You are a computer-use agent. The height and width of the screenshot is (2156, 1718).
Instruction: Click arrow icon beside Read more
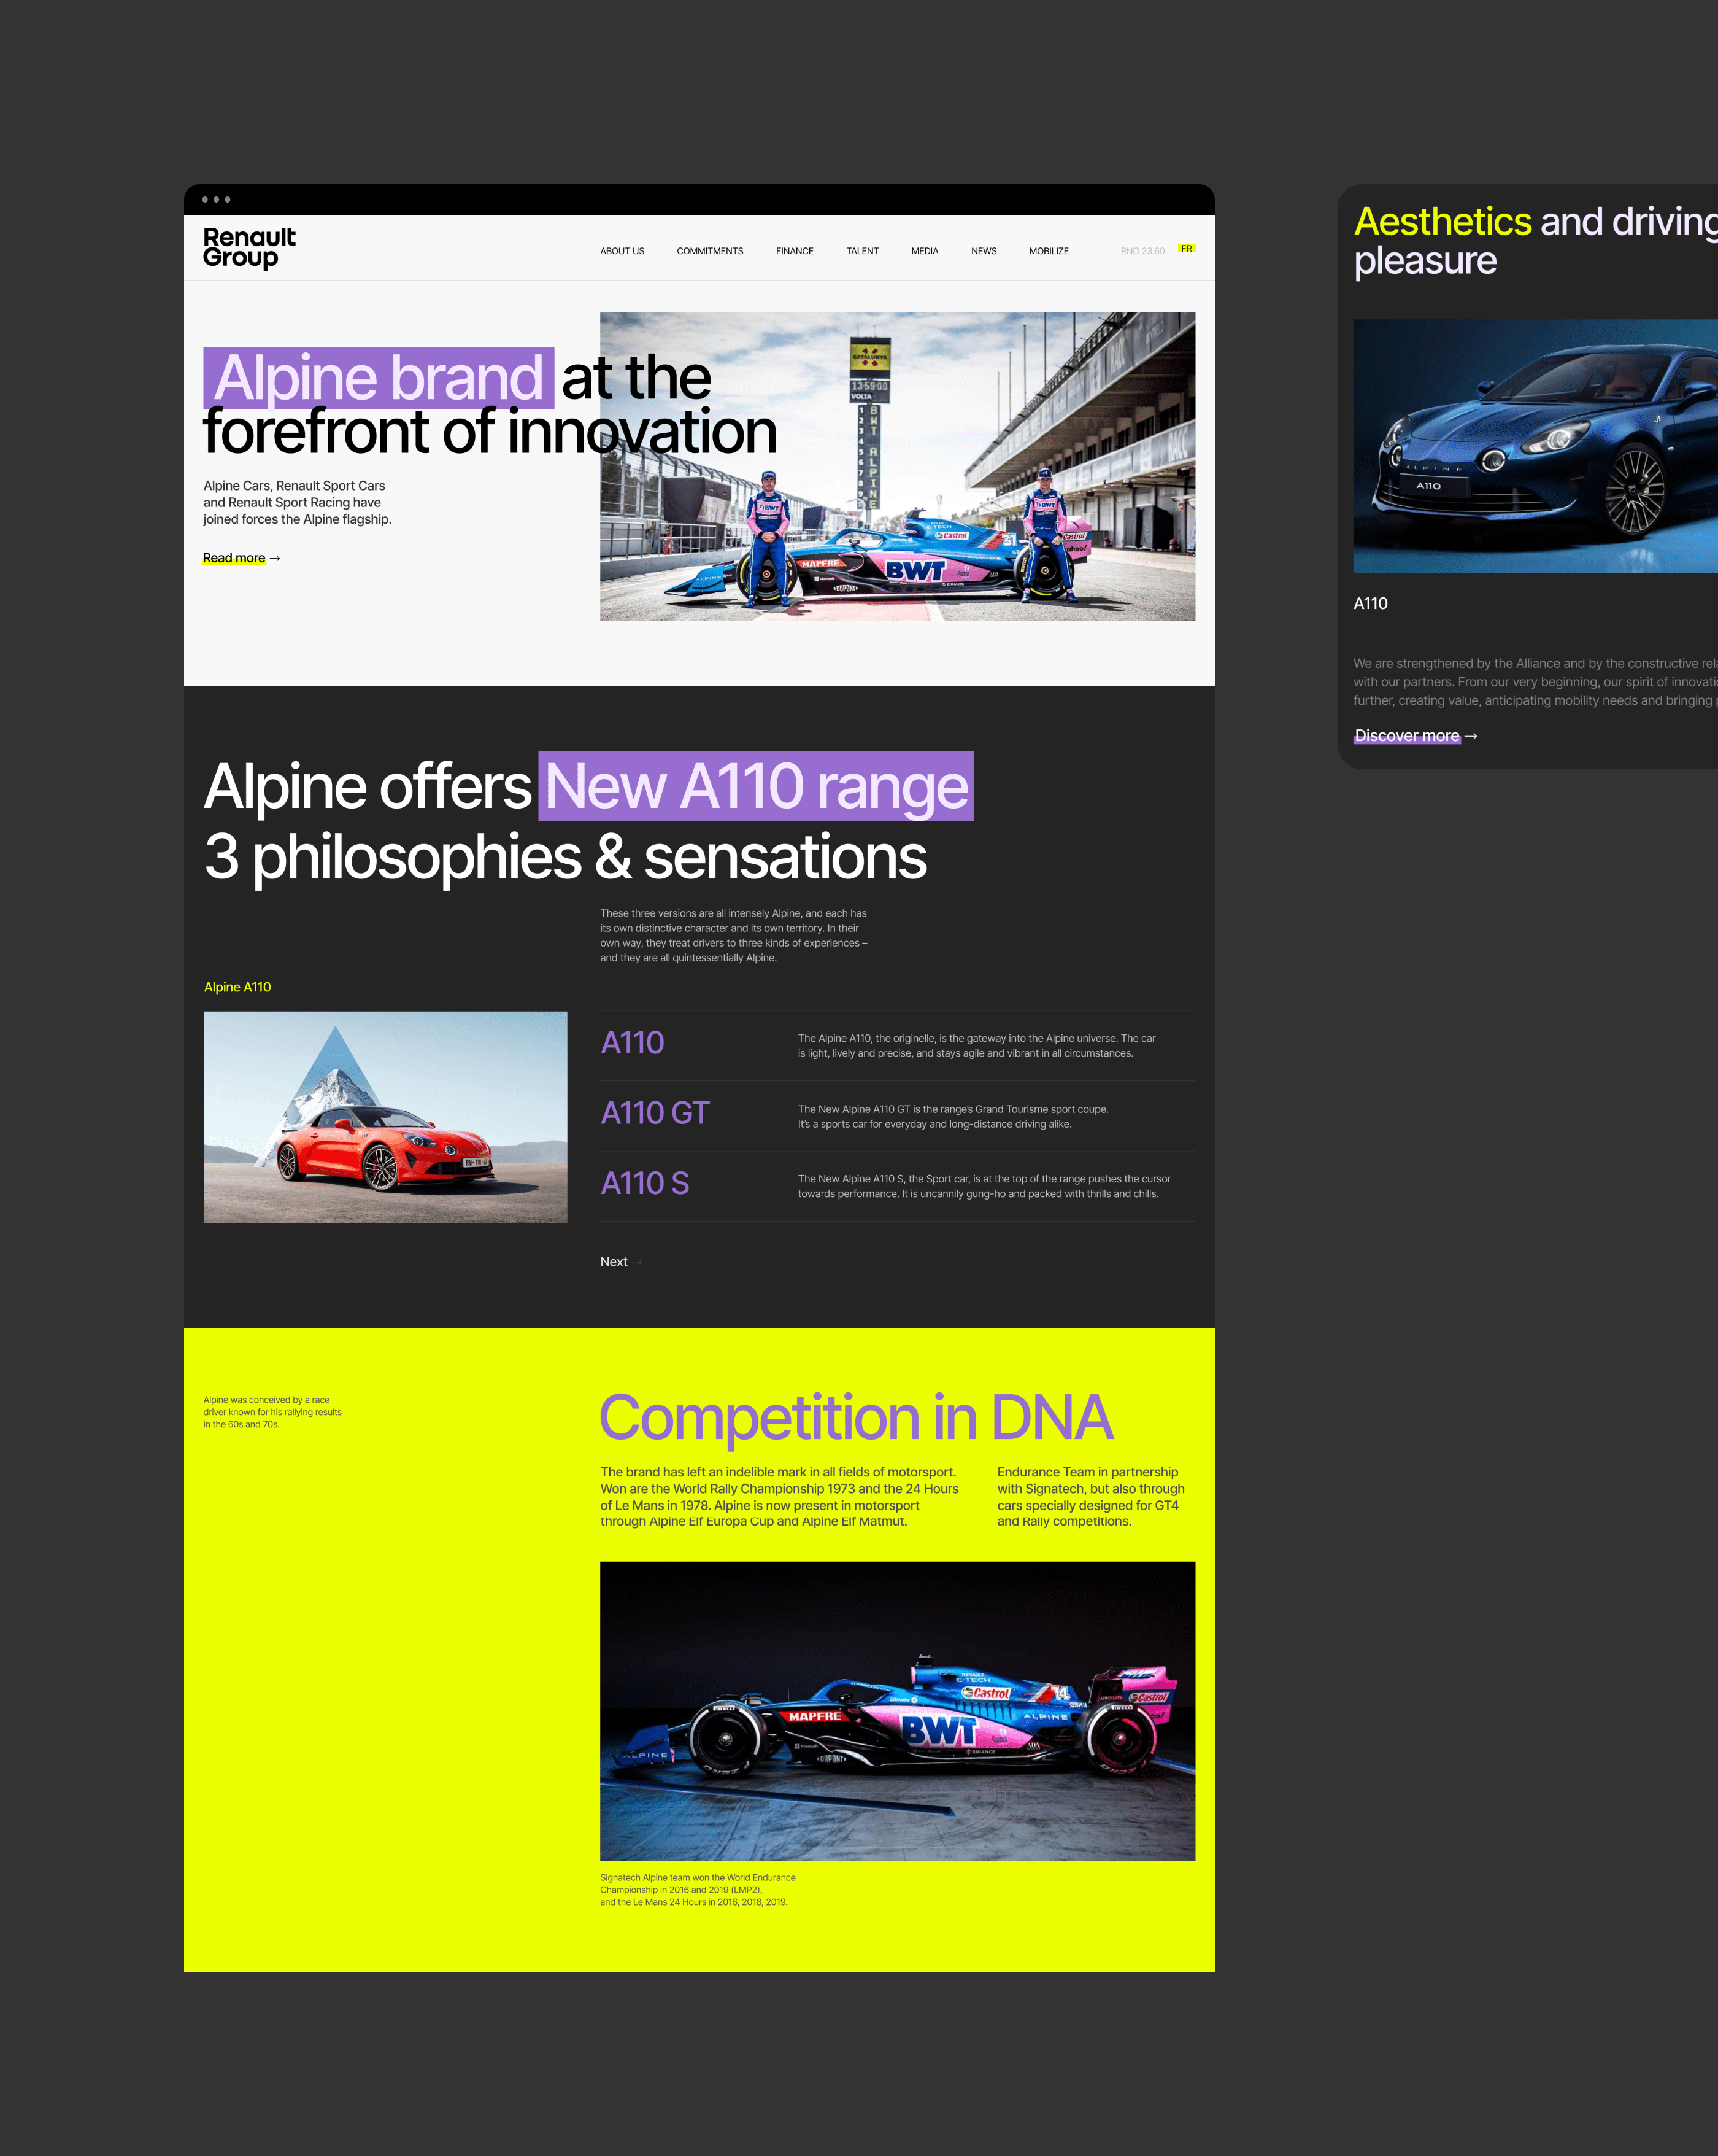(275, 558)
